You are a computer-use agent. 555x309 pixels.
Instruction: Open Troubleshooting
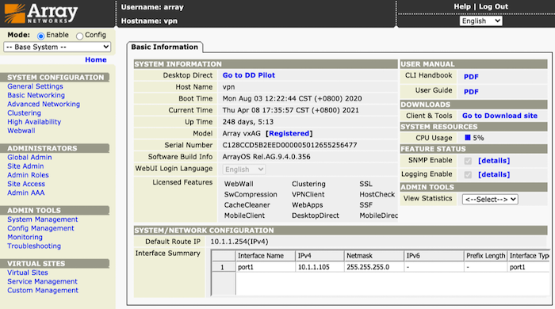pos(34,246)
